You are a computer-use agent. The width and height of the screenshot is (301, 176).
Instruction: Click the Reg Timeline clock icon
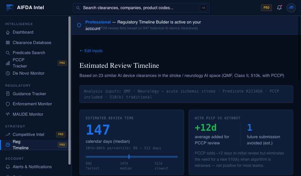click(8, 145)
